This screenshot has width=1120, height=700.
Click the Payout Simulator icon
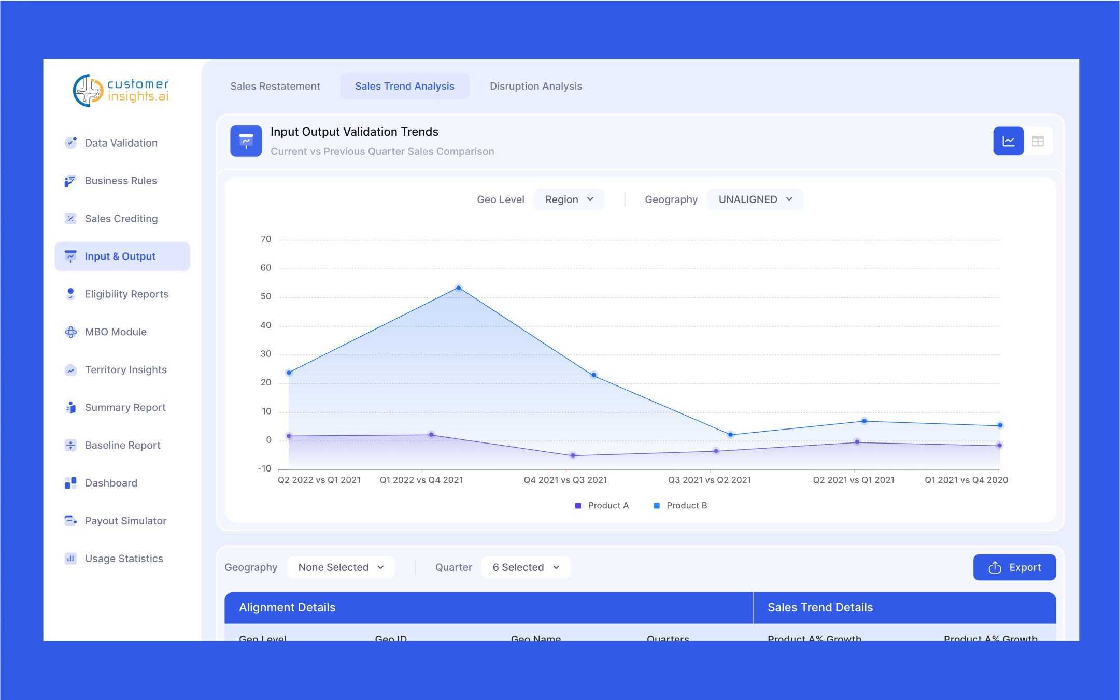(70, 521)
